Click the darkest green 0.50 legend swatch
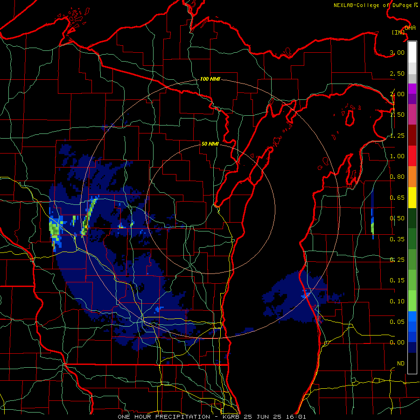Viewport: 420px width, 420px height. [x=412, y=218]
